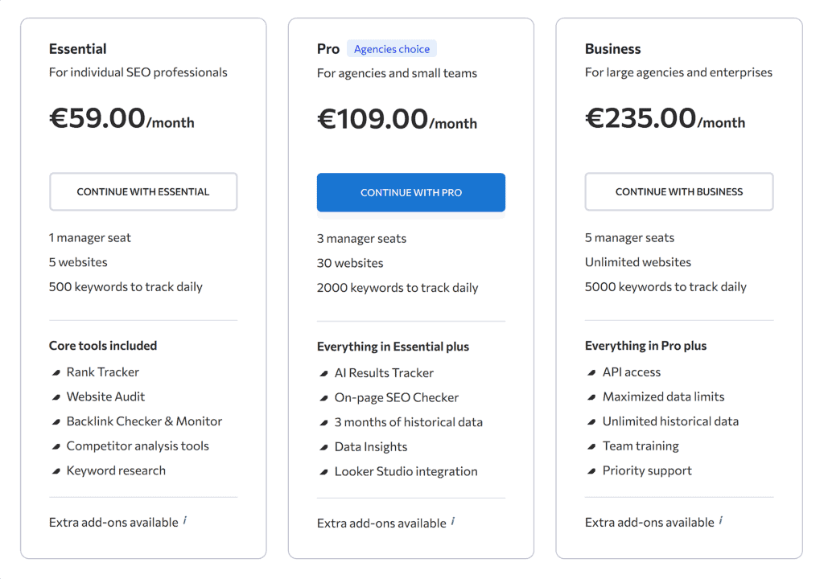Click the Data Insights feature icon
The width and height of the screenshot is (824, 579).
click(x=323, y=446)
